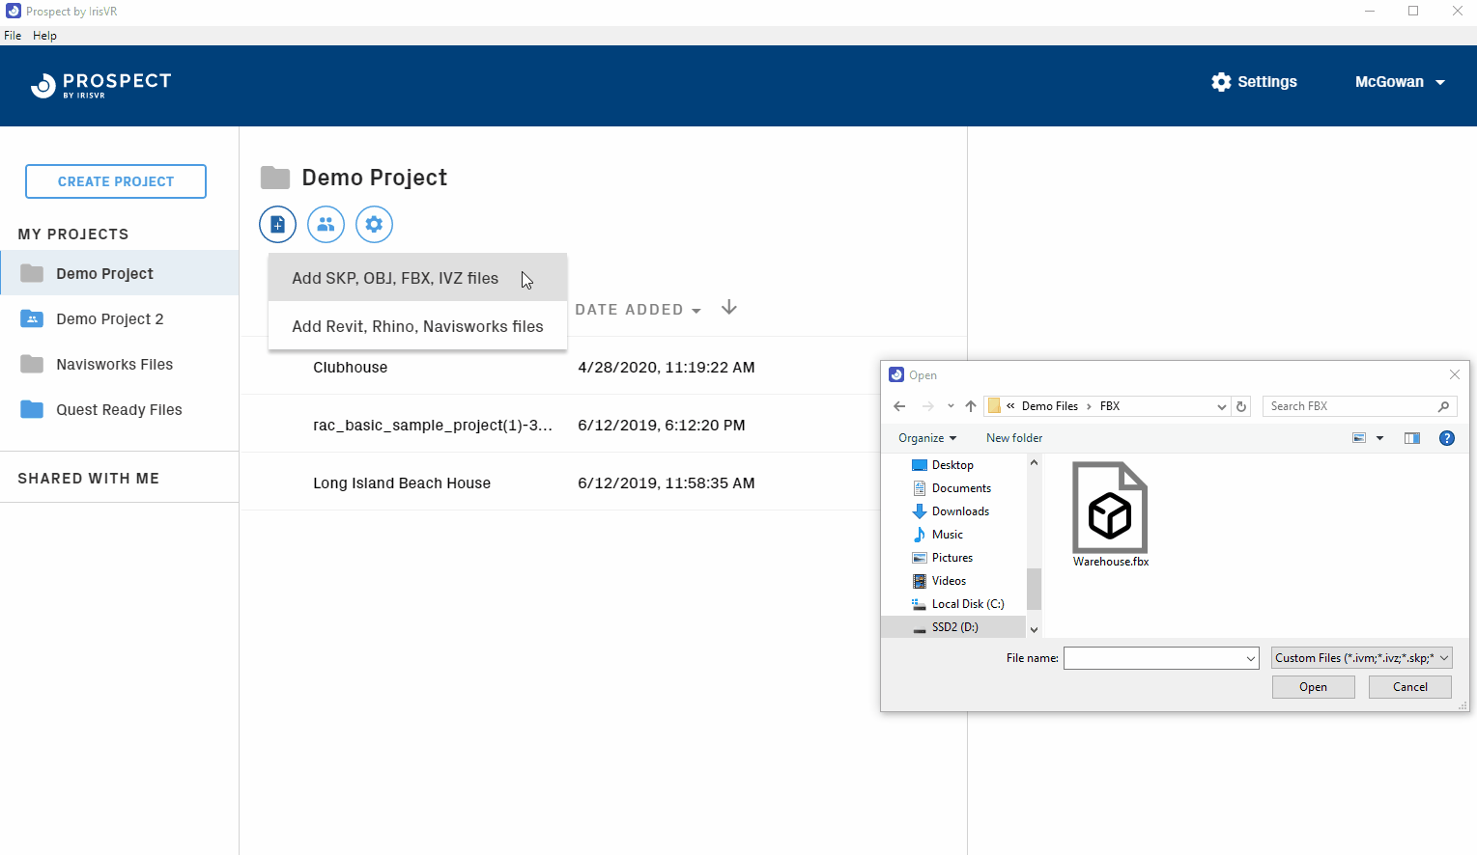Open Settings in the header
This screenshot has width=1477, height=855.
click(1254, 82)
